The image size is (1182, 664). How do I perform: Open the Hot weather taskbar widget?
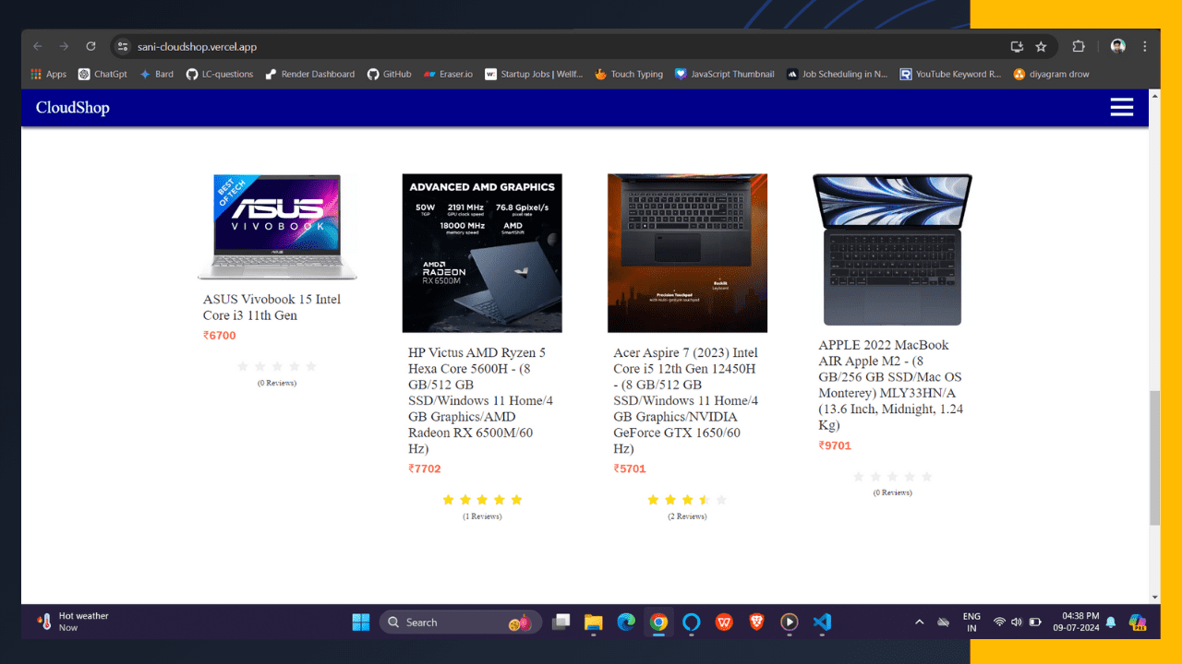click(69, 622)
